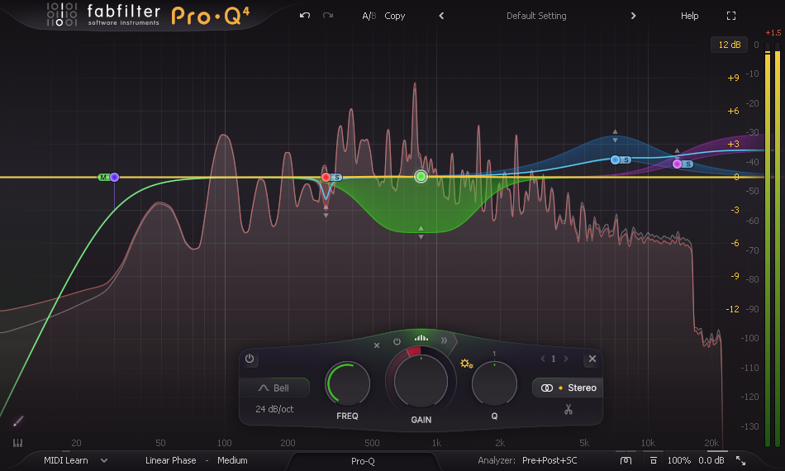Viewport: 785px width, 471px height.
Task: Open Analyzer Pre+Post+SC settings
Action: [549, 460]
